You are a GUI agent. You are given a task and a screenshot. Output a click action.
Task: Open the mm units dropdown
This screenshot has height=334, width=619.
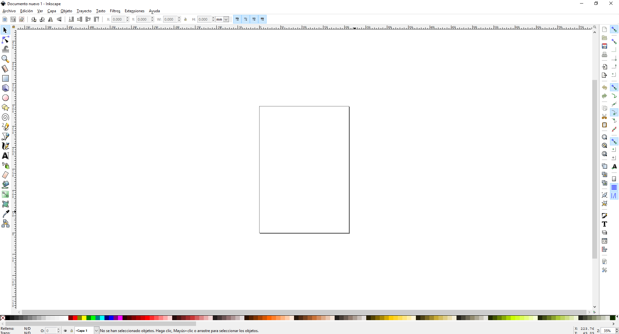click(222, 19)
